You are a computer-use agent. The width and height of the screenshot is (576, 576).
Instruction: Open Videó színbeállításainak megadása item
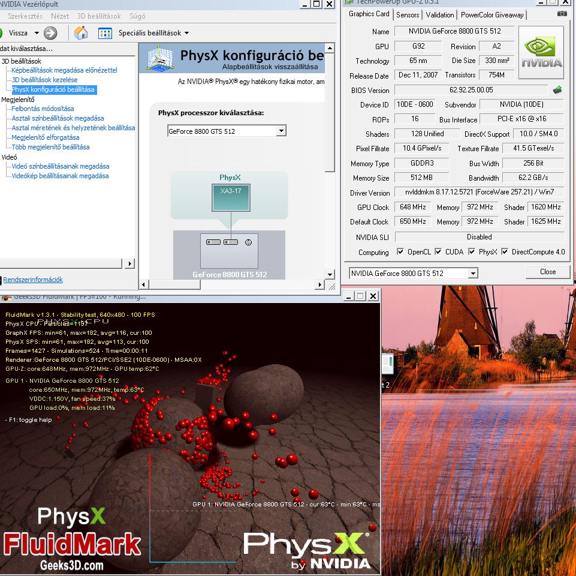click(61, 166)
